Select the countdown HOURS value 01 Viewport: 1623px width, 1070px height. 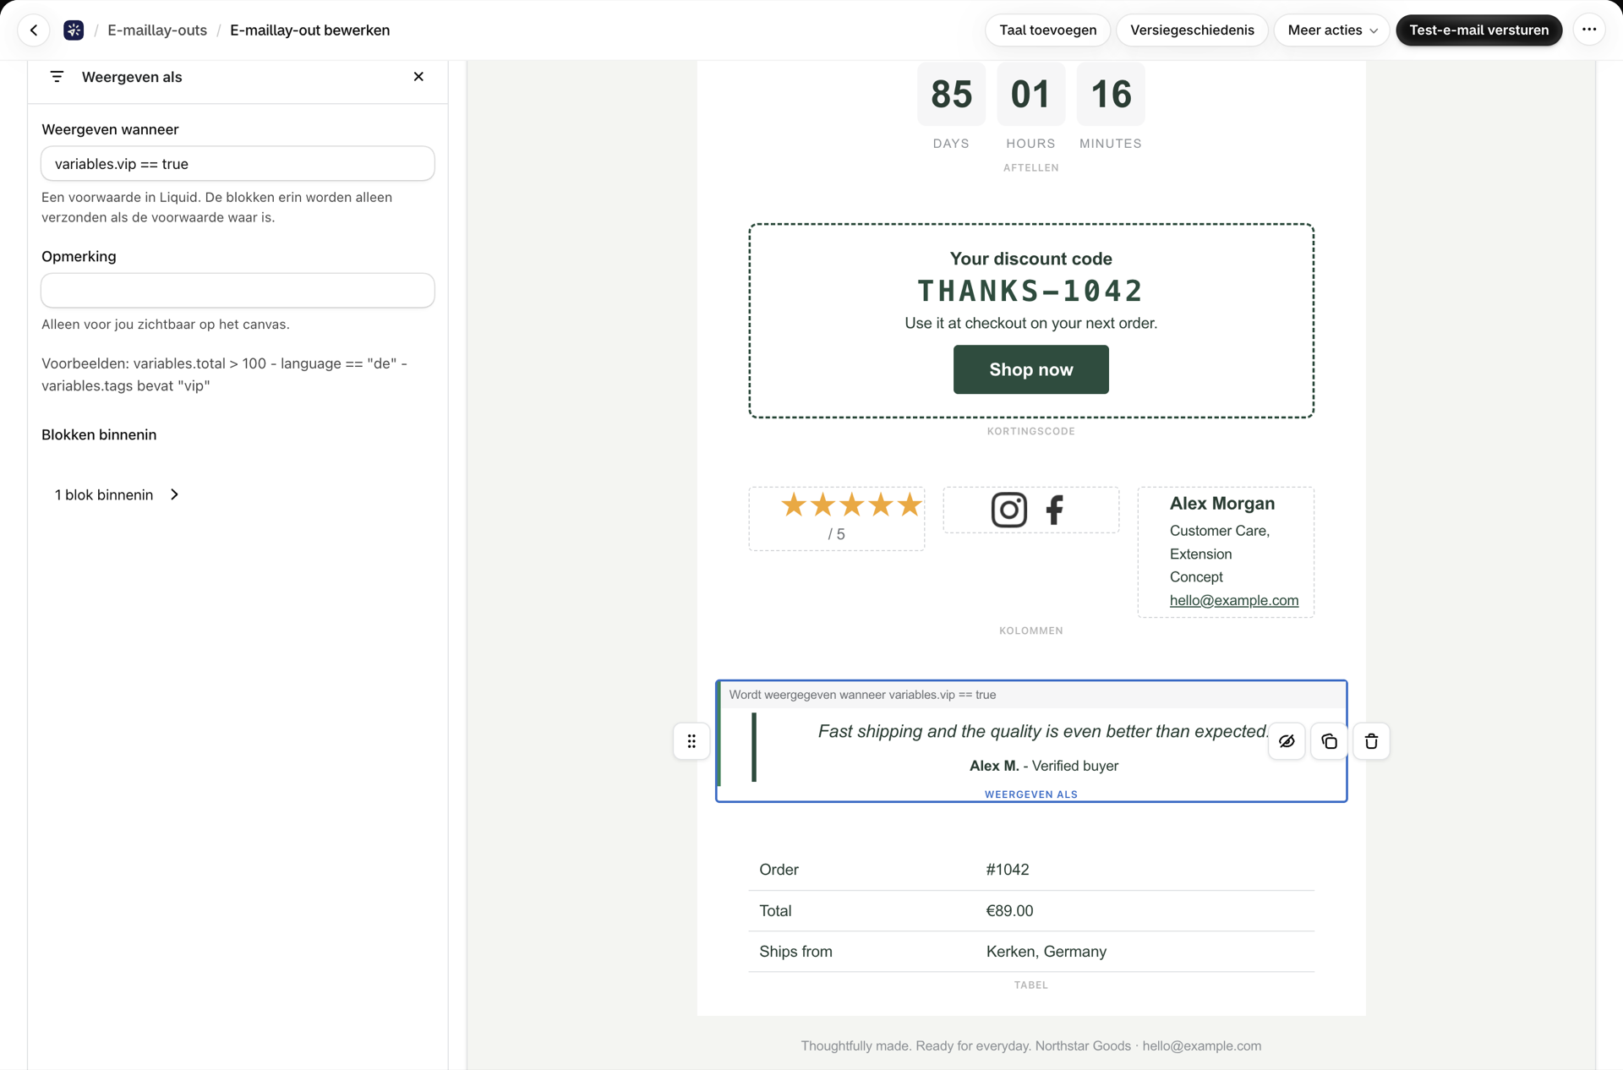click(x=1030, y=94)
